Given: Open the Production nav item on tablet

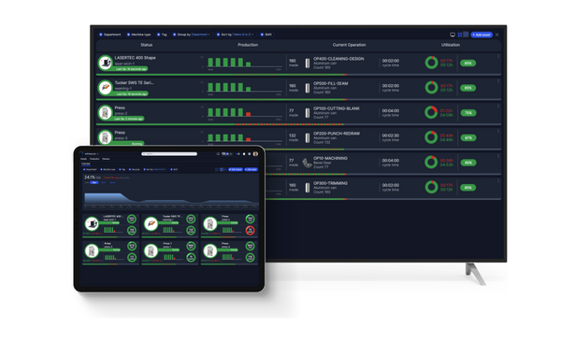Looking at the screenshot, I should point(94,159).
